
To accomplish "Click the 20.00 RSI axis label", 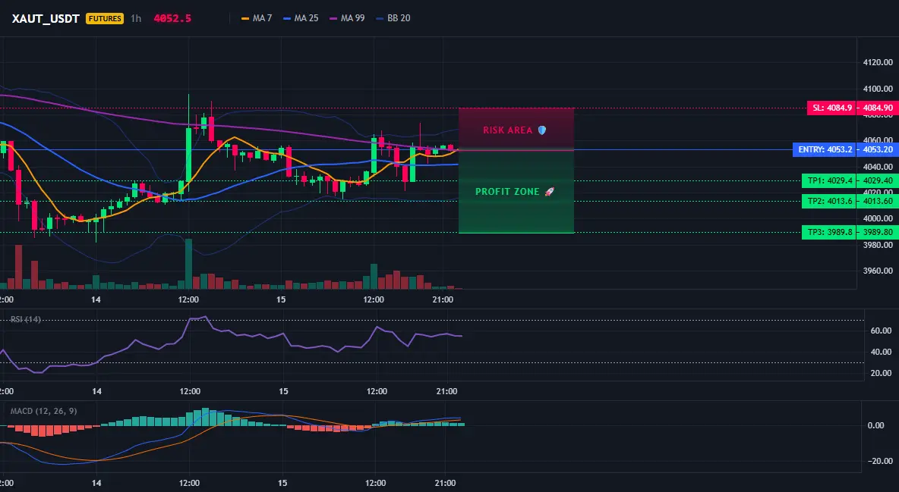I will tap(882, 373).
